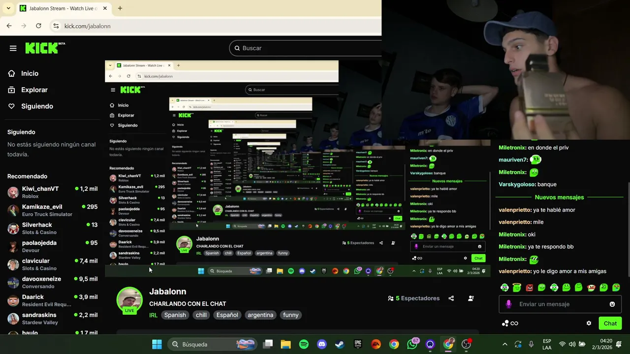The image size is (630, 354).
Task: Go back using the browser back arrow
Action: tap(9, 26)
